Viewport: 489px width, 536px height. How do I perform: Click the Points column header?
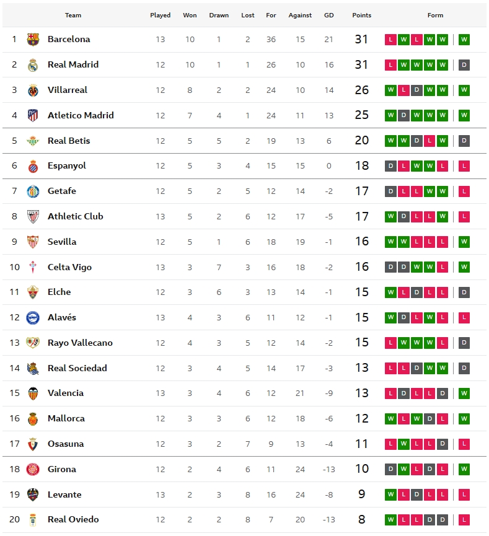361,15
